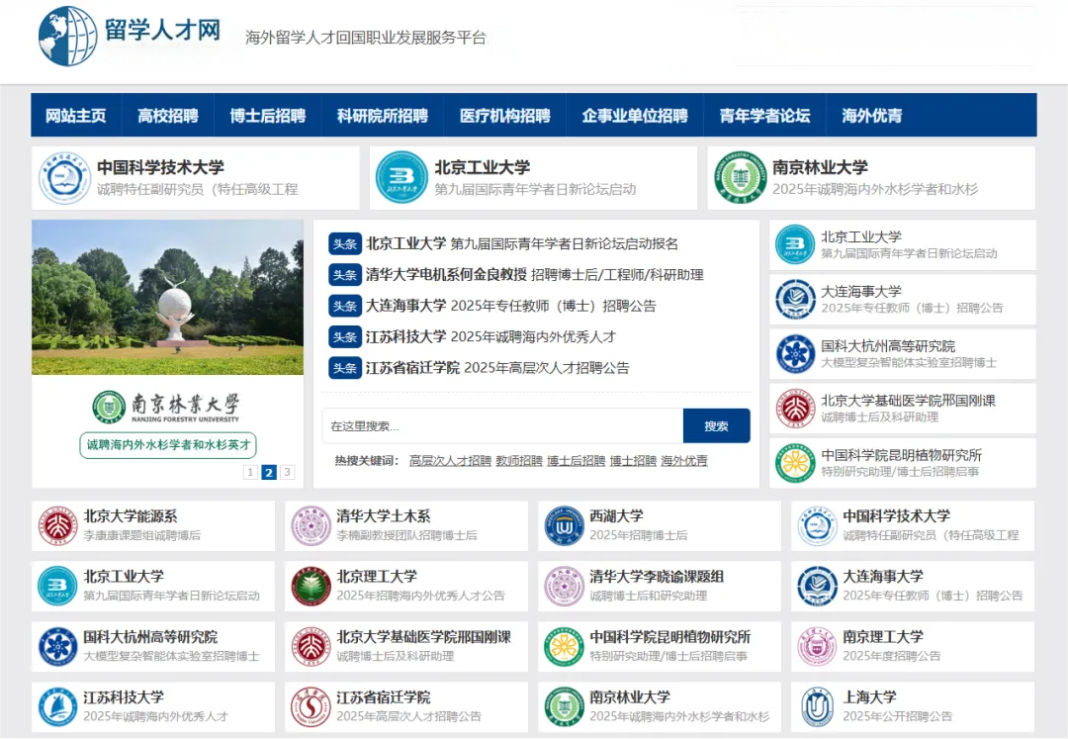Click the 上海大学 emblem icon

click(x=816, y=706)
